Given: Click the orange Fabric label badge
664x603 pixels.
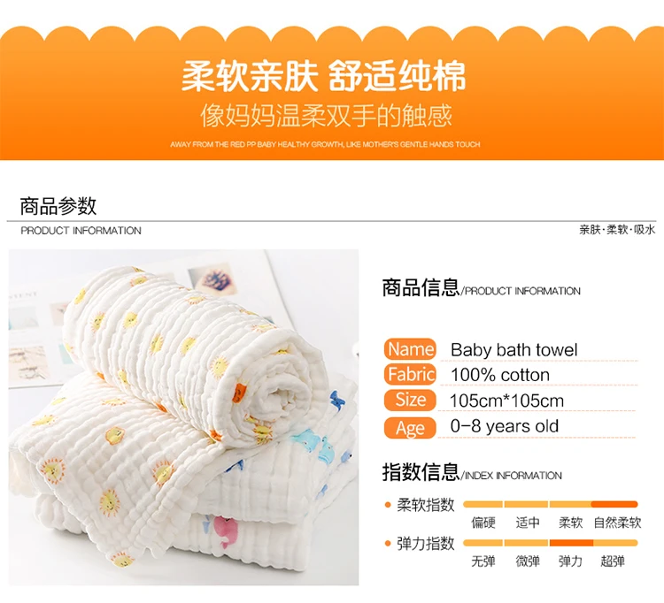Looking at the screenshot, I should (x=410, y=374).
